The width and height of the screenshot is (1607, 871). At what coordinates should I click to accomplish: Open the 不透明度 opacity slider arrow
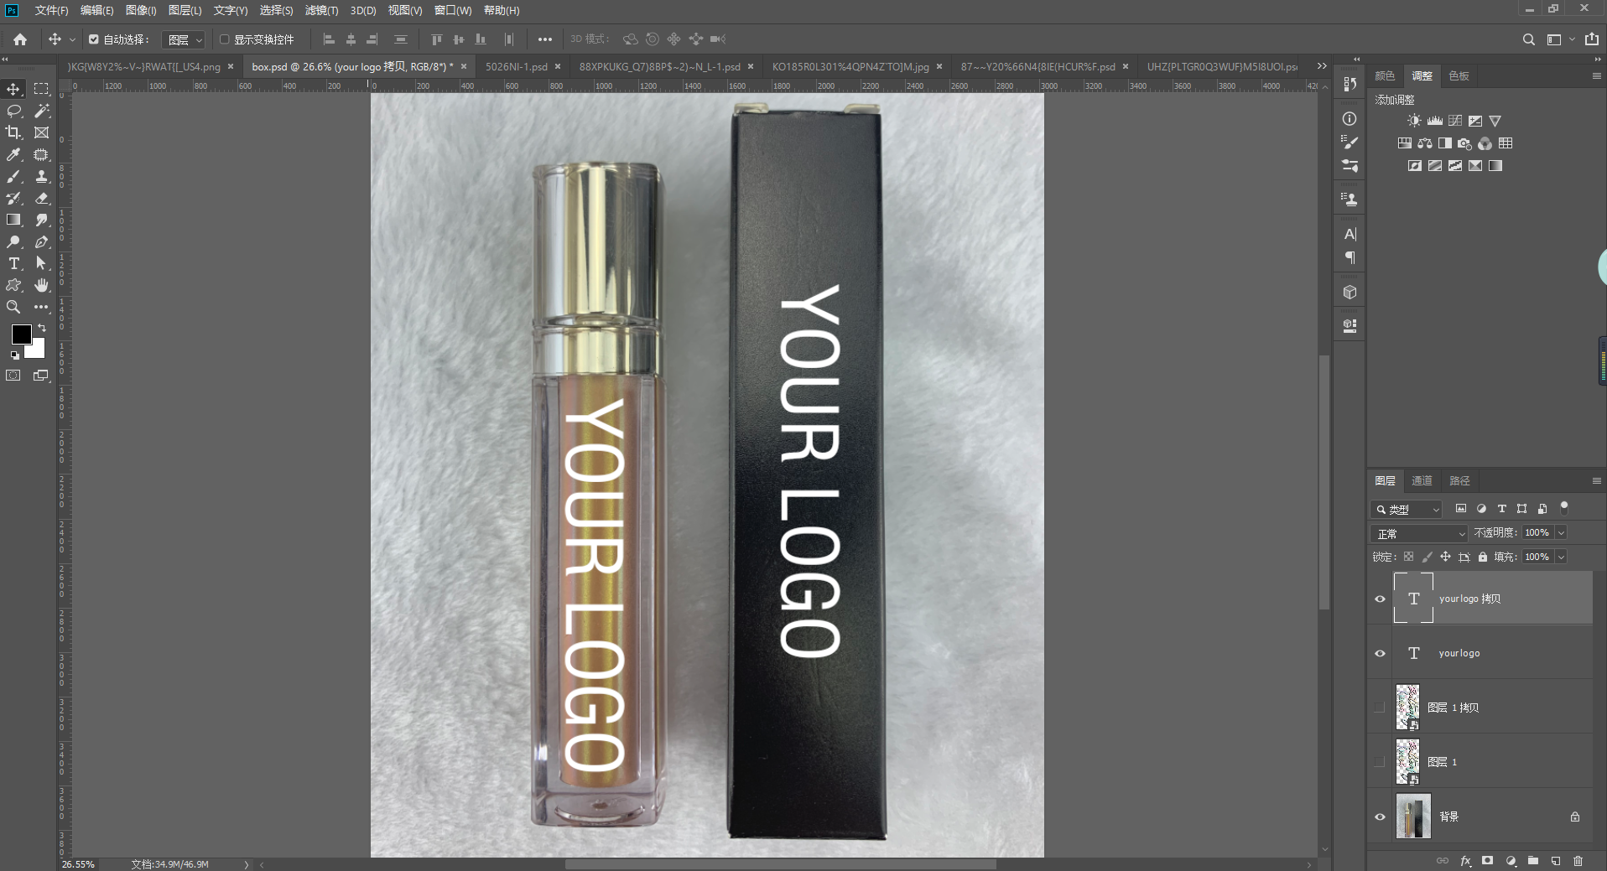1561,532
